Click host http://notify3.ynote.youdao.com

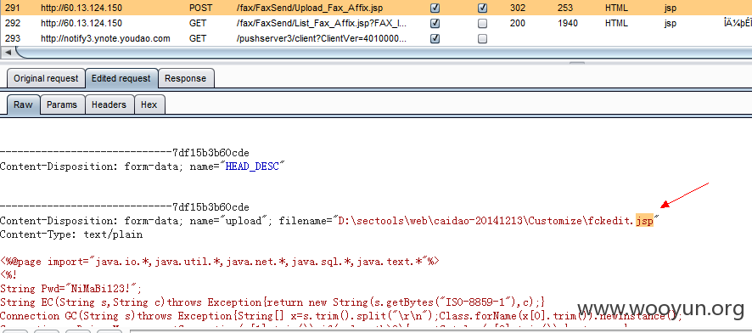tap(105, 38)
